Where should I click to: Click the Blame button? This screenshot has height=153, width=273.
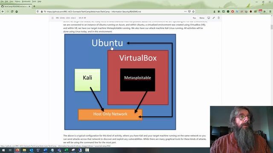coord(202,18)
